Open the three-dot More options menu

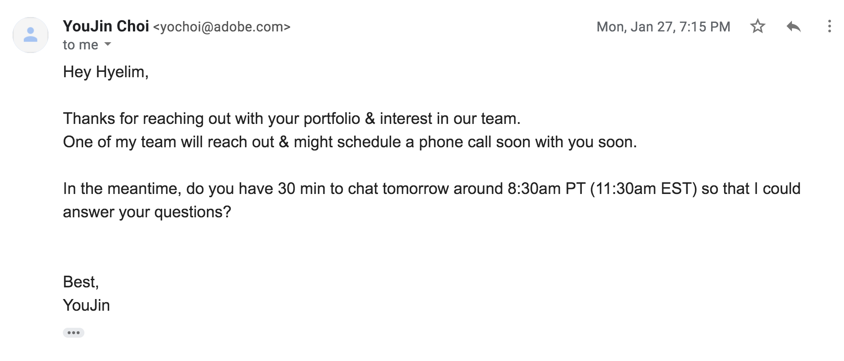pyautogui.click(x=829, y=26)
